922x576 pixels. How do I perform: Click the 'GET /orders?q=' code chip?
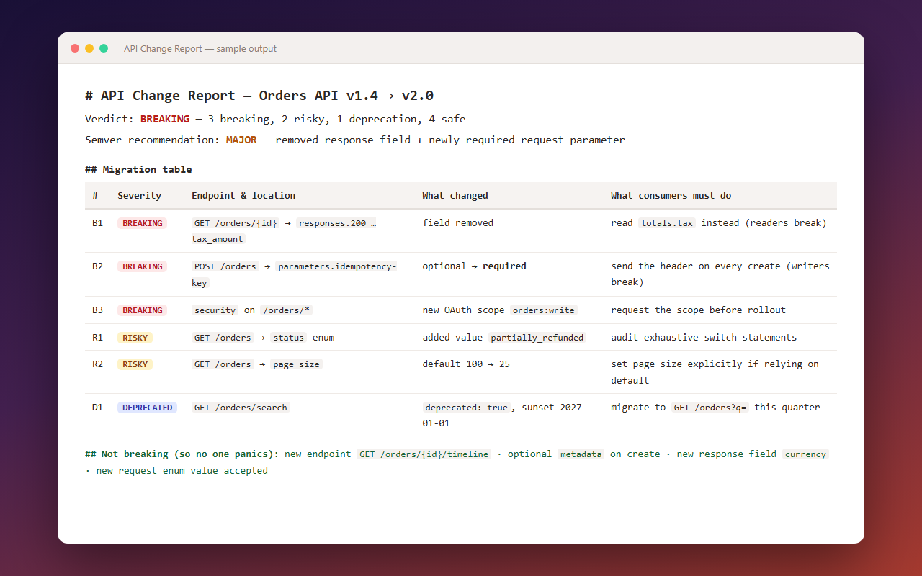coord(710,408)
